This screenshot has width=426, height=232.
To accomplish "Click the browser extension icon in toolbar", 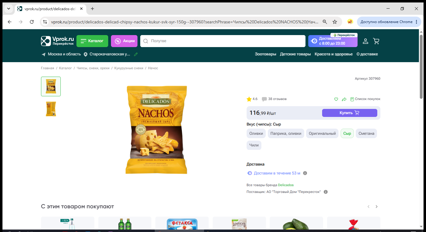I will click(350, 22).
